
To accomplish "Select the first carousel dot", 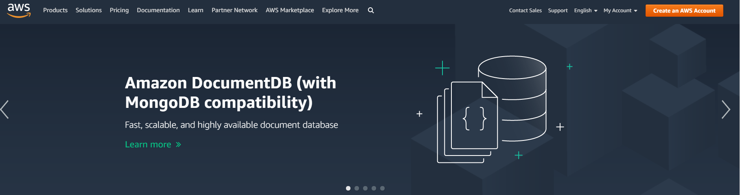I will (348, 188).
